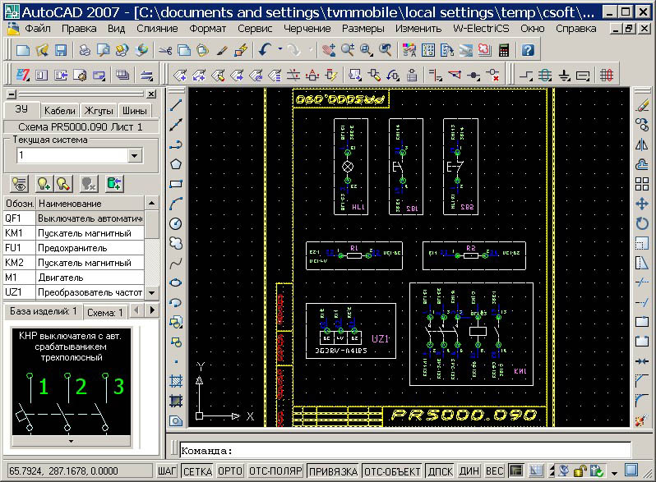Click the light bulb with plus icon

(x=44, y=183)
